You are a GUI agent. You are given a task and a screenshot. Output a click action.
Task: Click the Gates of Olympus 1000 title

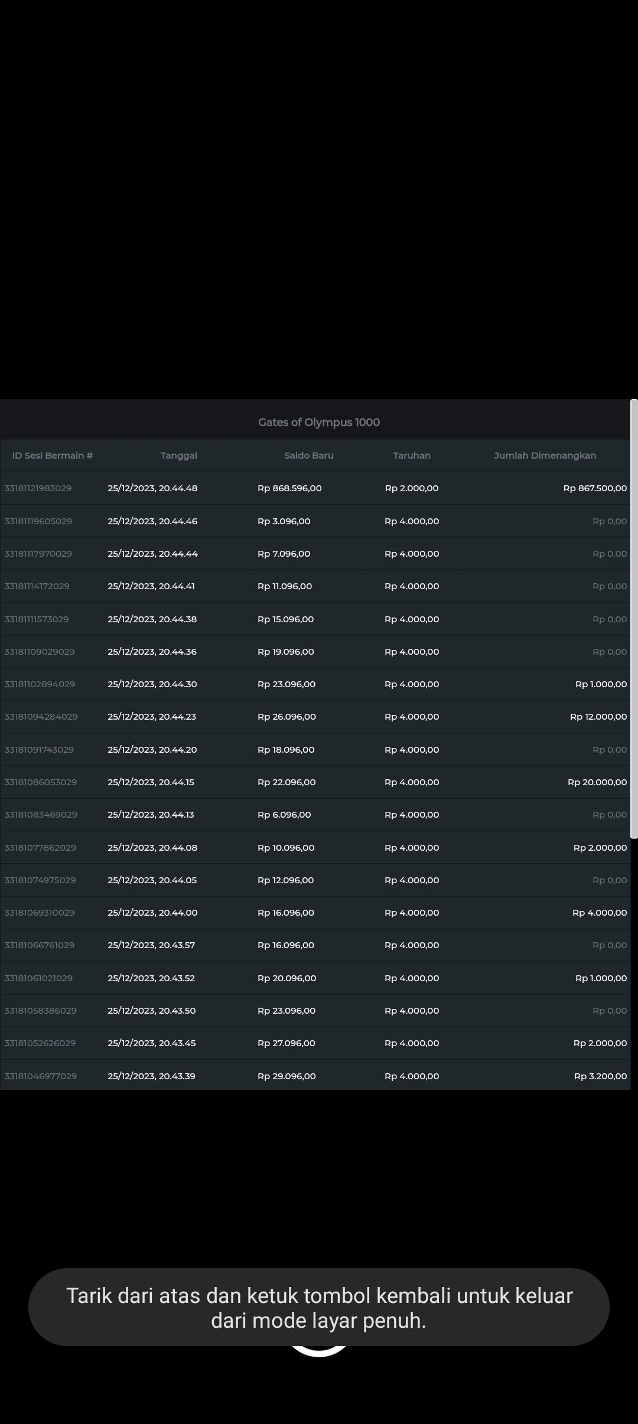319,422
